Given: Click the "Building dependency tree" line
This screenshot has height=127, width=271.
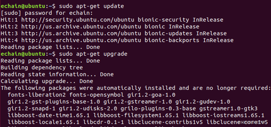Looking at the screenshot, I should 42,67.
